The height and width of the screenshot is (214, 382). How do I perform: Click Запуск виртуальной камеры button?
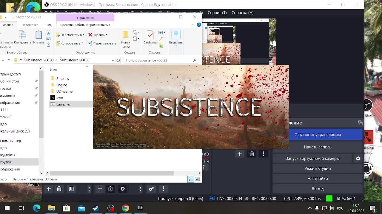[312, 158]
